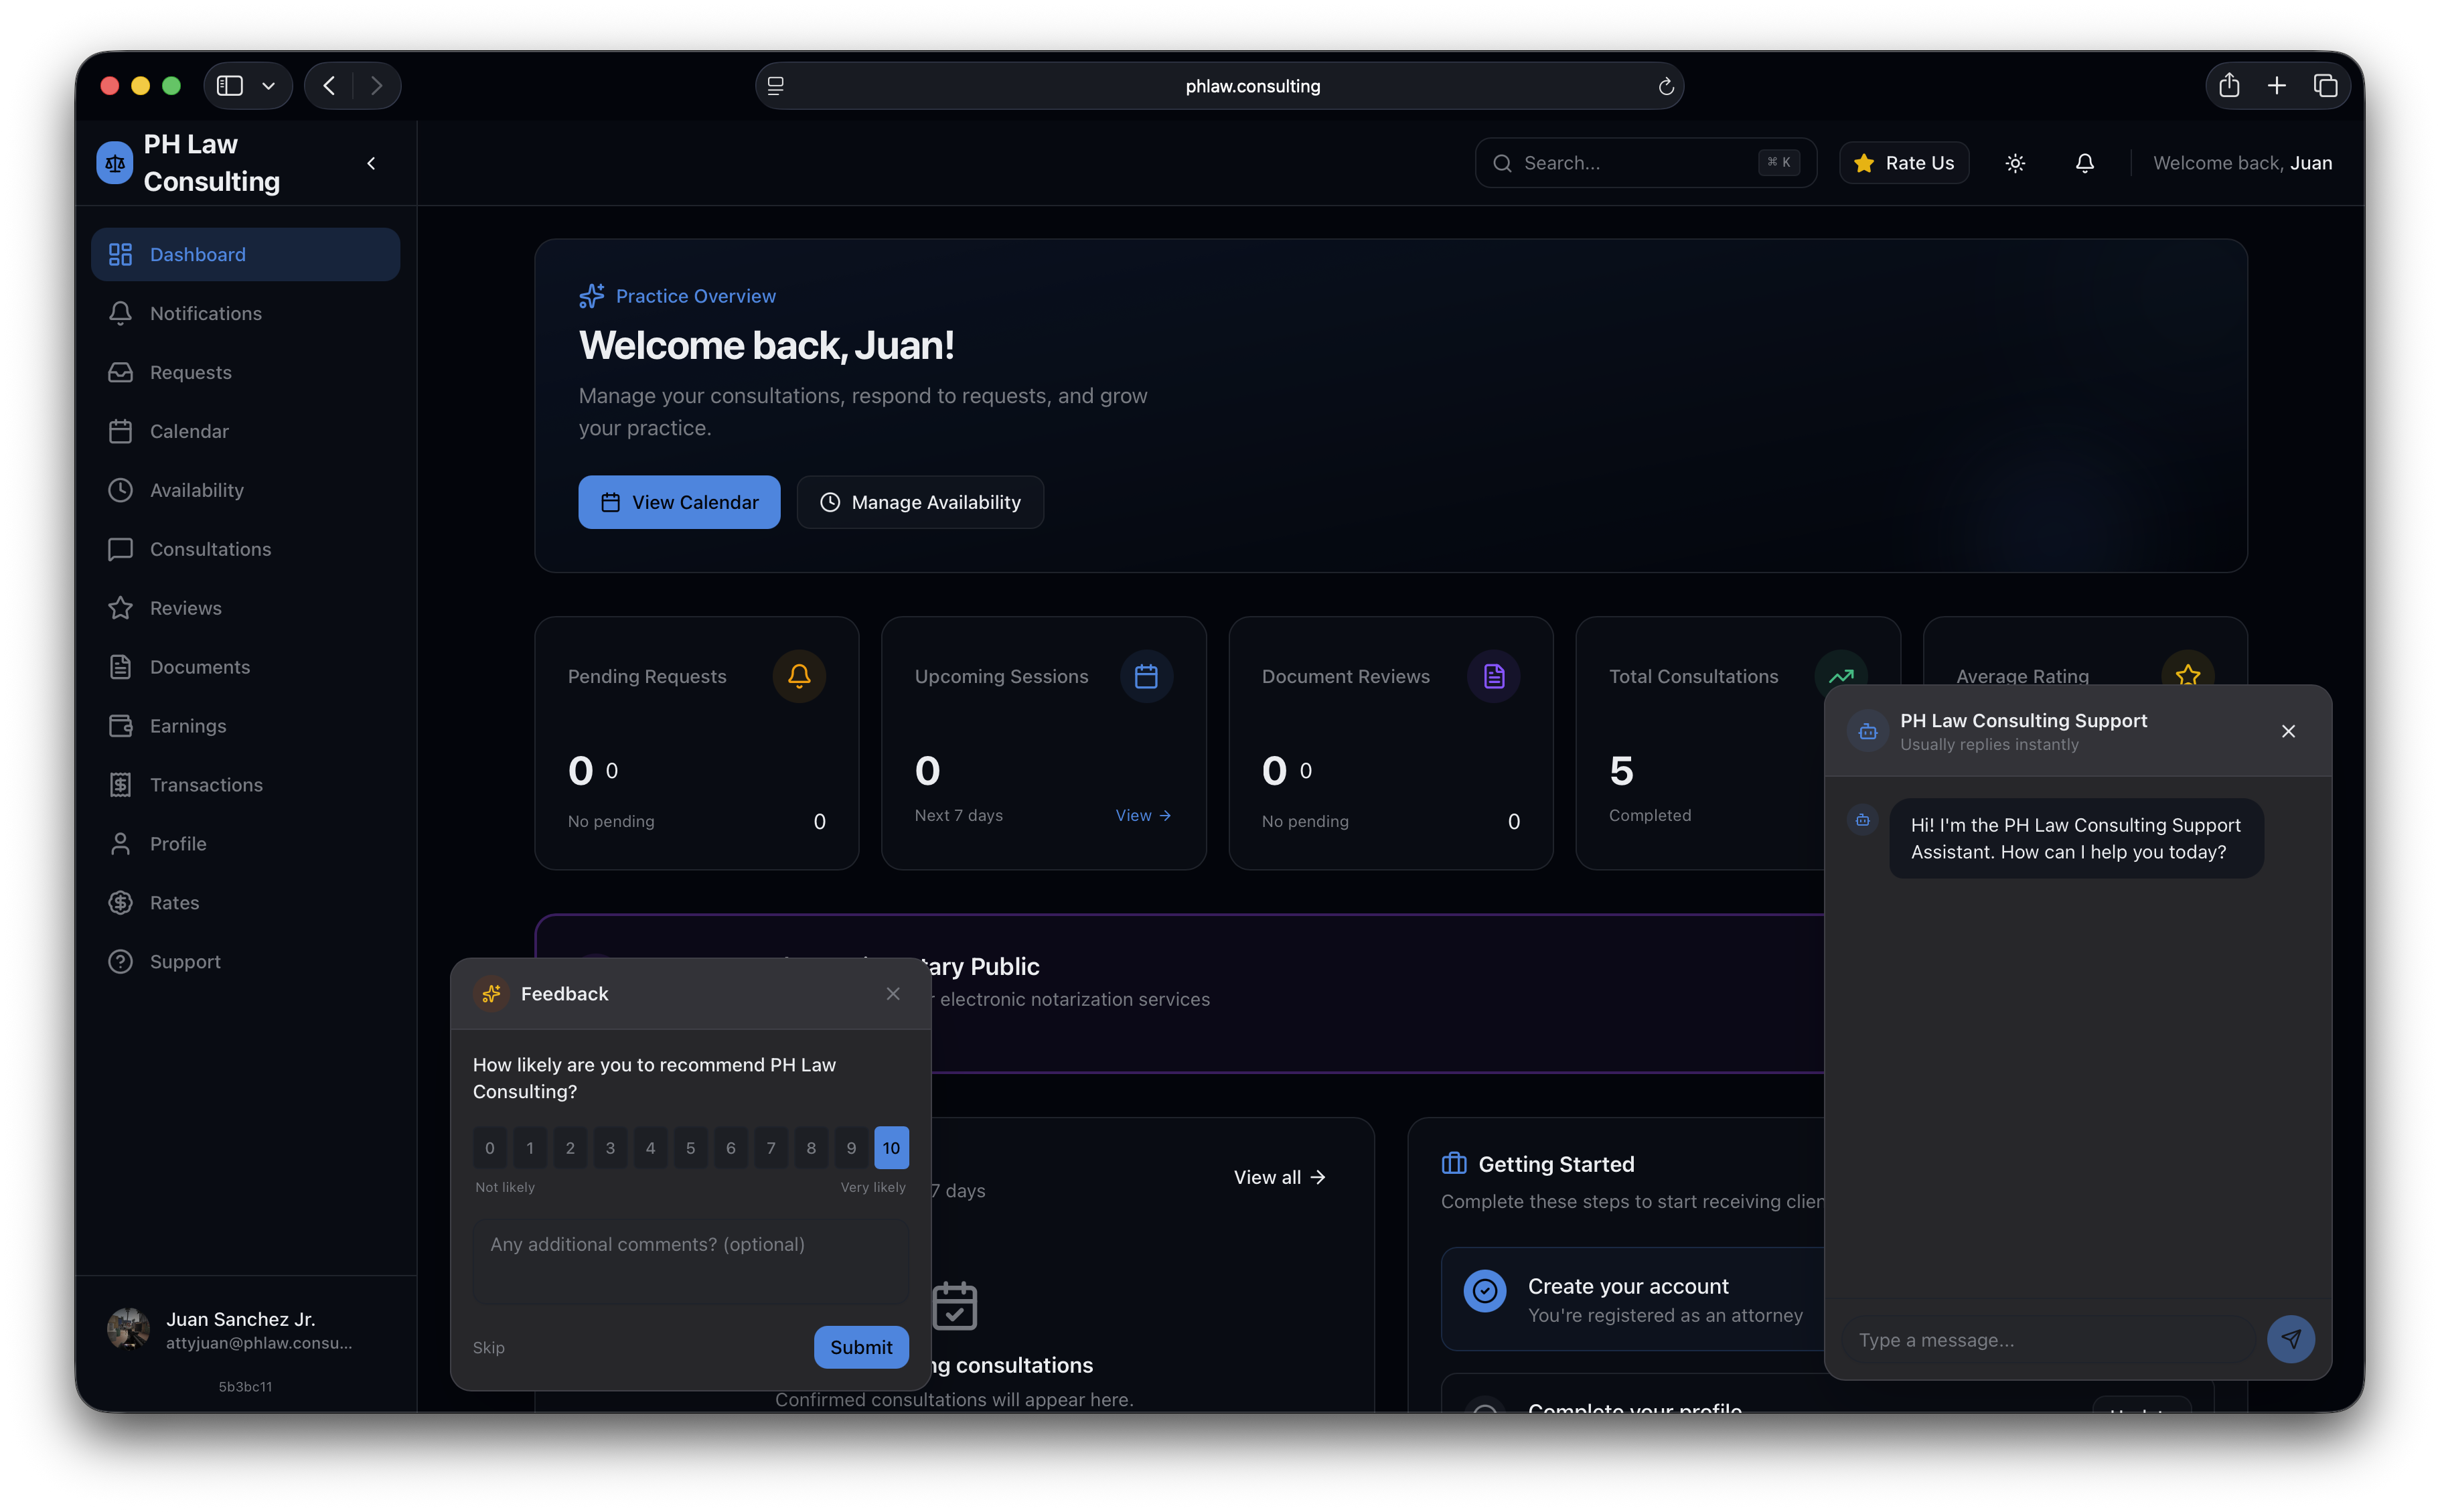This screenshot has width=2440, height=1512.
Task: Open Earnings in the sidebar
Action: pos(188,726)
